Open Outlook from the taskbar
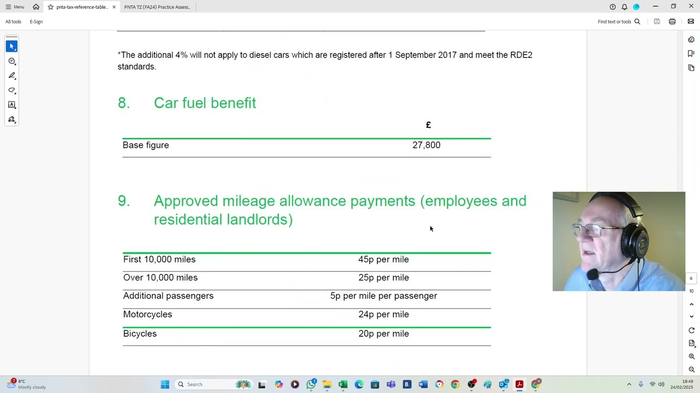This screenshot has height=393, width=700. click(503, 384)
